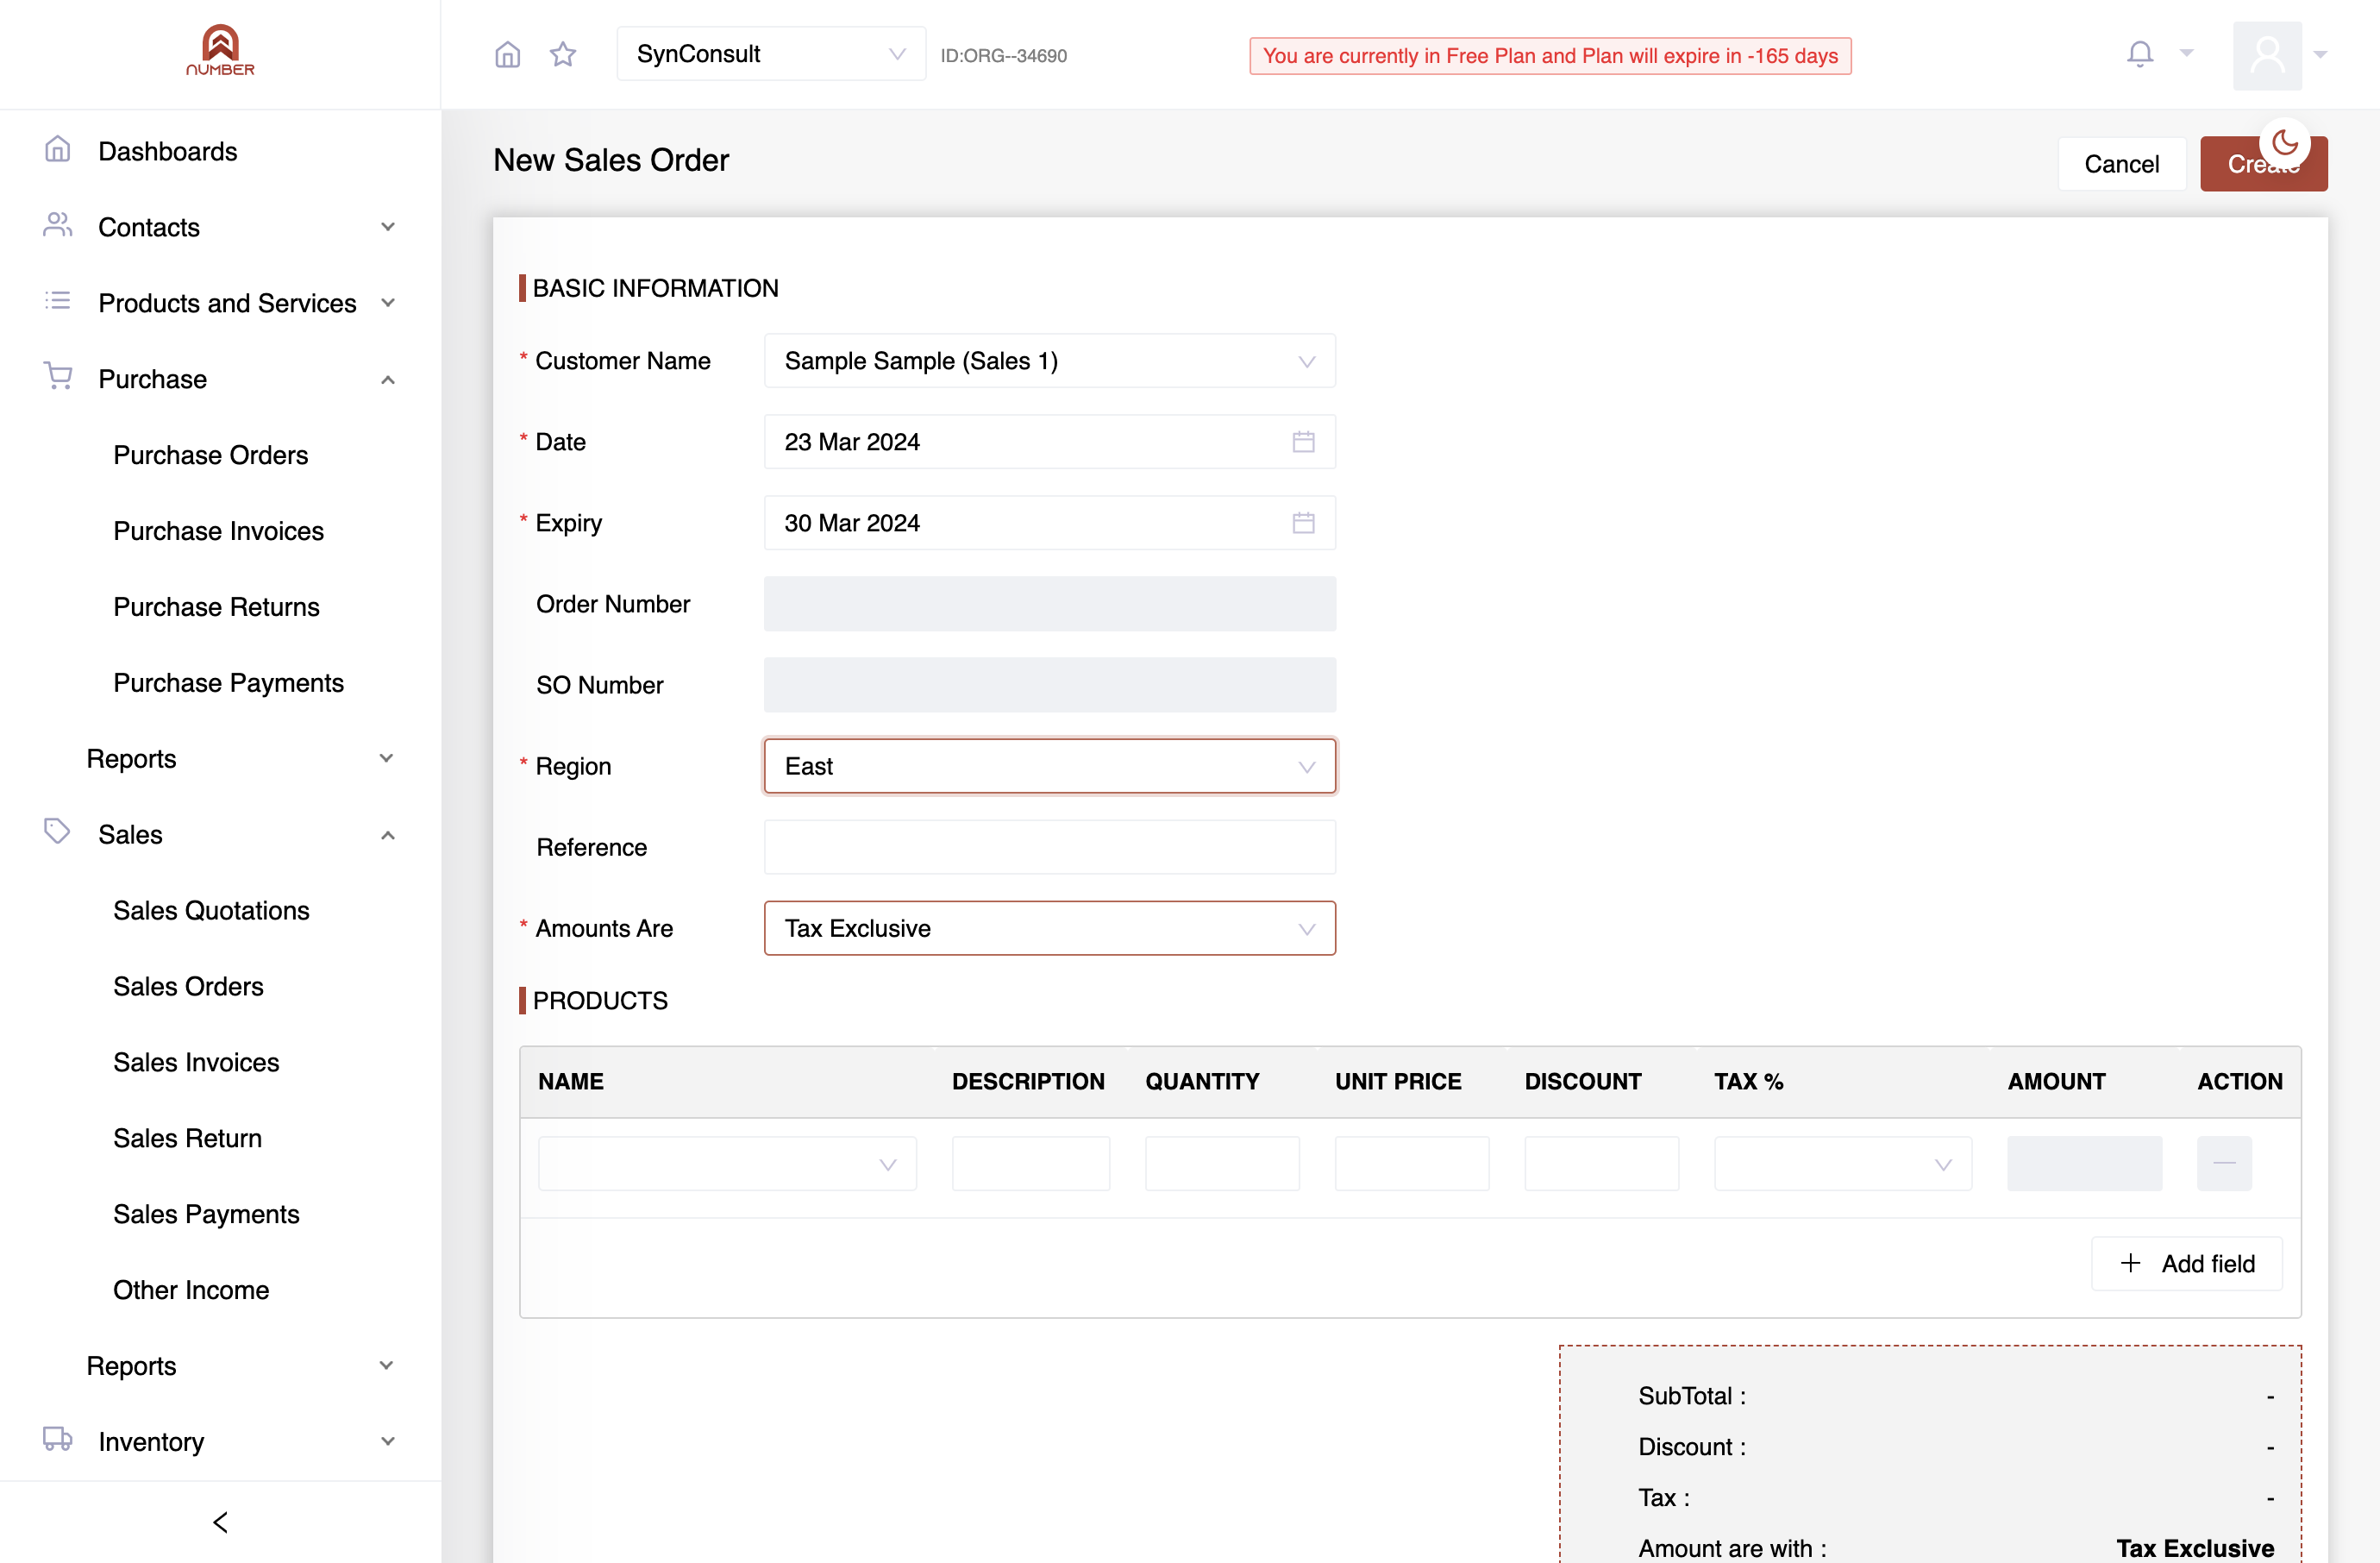
Task: Remove product row with minus button
Action: (2224, 1163)
